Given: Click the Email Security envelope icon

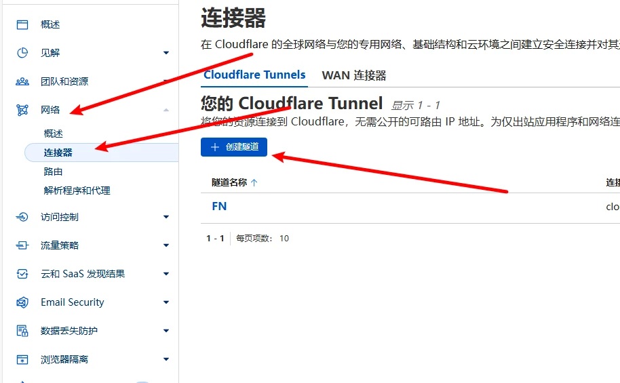Looking at the screenshot, I should point(22,302).
